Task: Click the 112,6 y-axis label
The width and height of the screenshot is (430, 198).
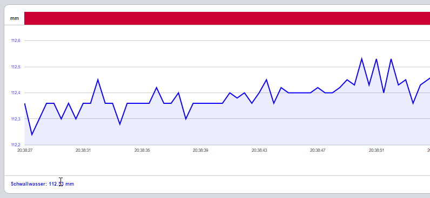Action: (16, 41)
